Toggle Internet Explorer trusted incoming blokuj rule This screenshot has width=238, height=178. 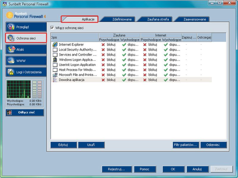click(x=109, y=44)
